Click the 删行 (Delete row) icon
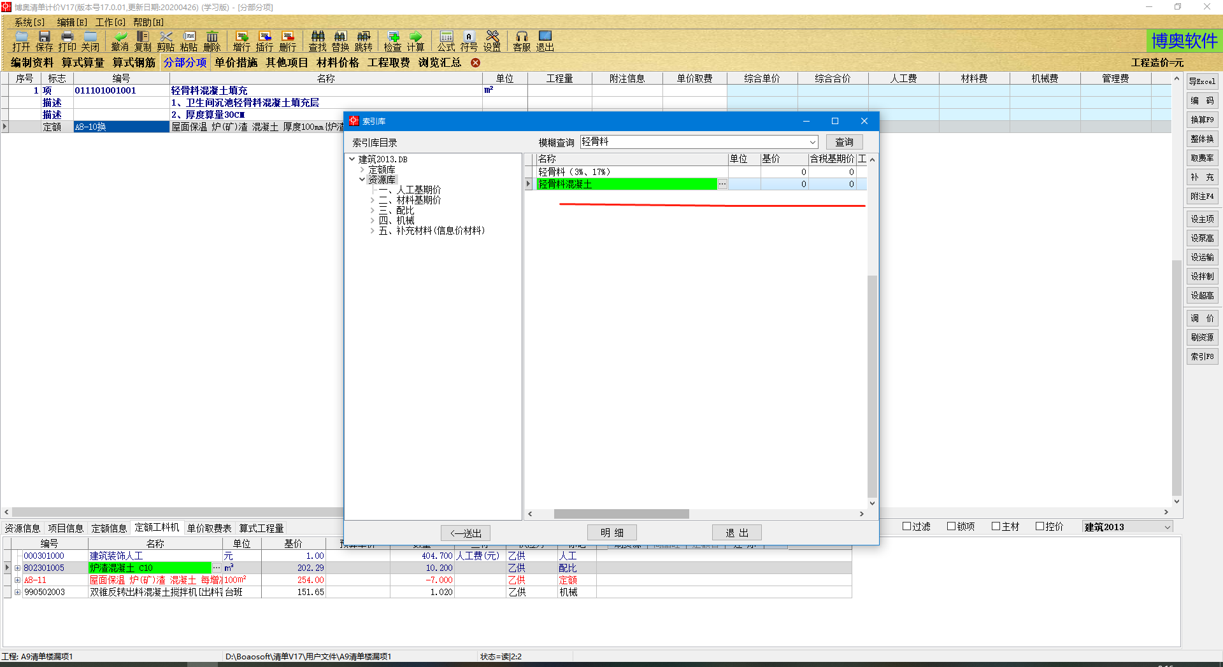 coord(287,41)
